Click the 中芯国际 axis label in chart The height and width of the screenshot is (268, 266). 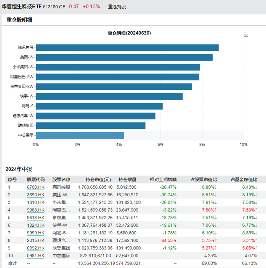[26, 135]
